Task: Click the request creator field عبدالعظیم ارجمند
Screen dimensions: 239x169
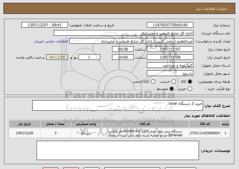Action: [x=131, y=41]
